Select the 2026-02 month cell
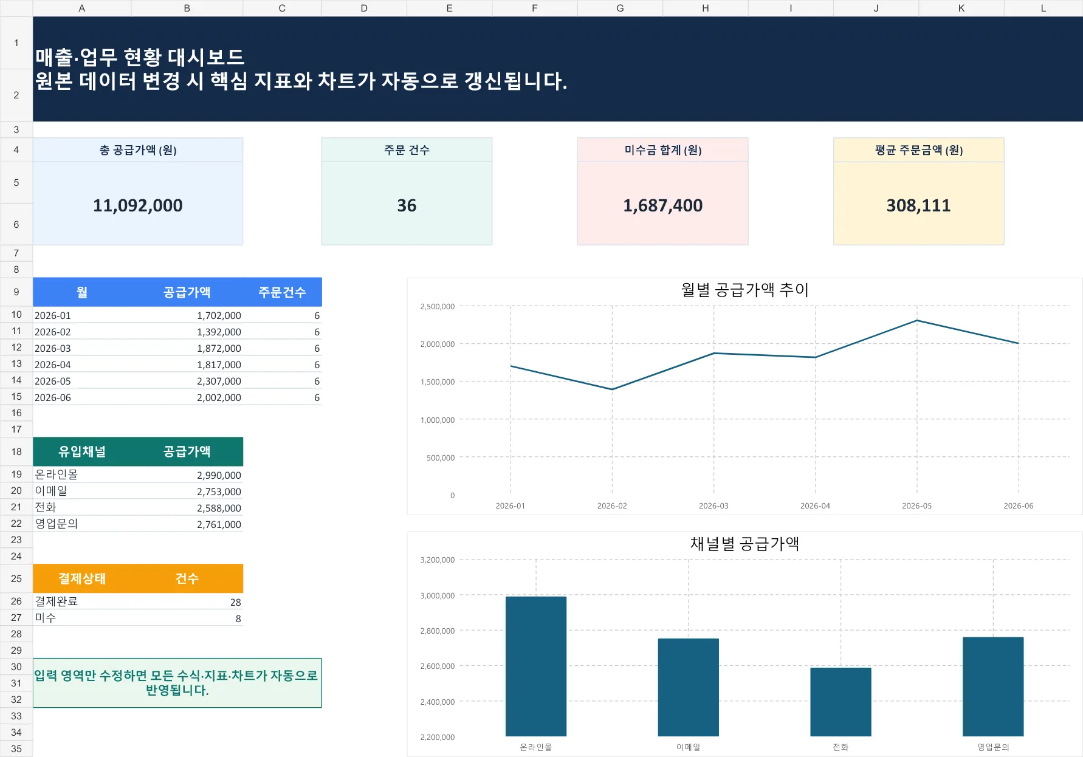This screenshot has height=757, width=1083. (82, 332)
